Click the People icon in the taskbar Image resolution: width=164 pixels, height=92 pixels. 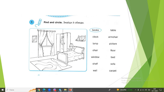(109, 90)
